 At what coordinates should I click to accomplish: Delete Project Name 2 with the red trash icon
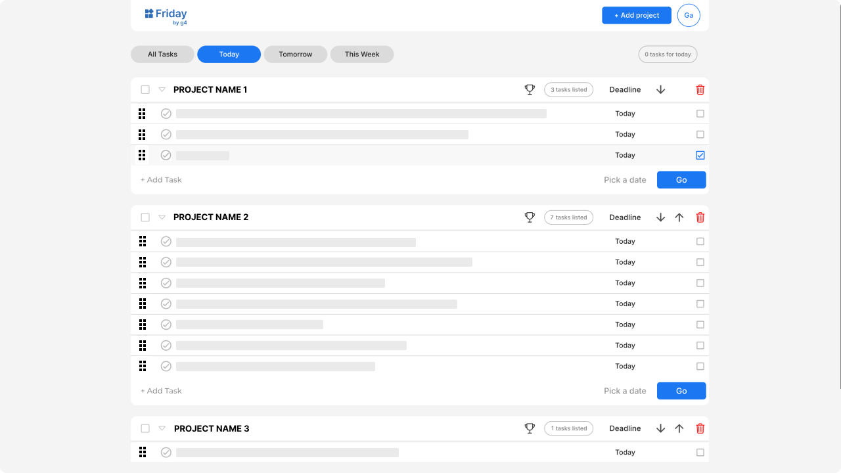pos(700,217)
